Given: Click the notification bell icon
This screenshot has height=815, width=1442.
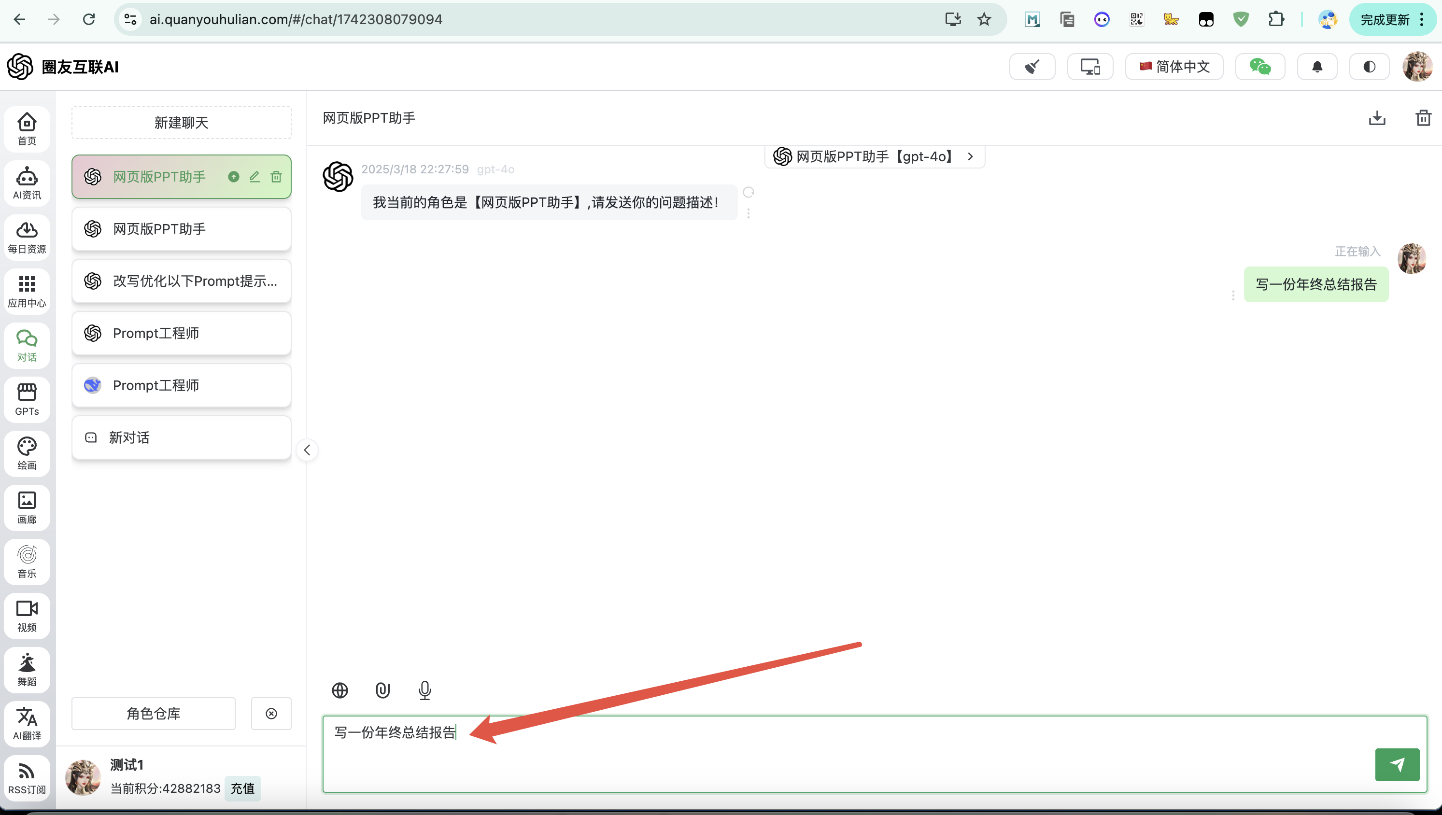Looking at the screenshot, I should point(1317,67).
